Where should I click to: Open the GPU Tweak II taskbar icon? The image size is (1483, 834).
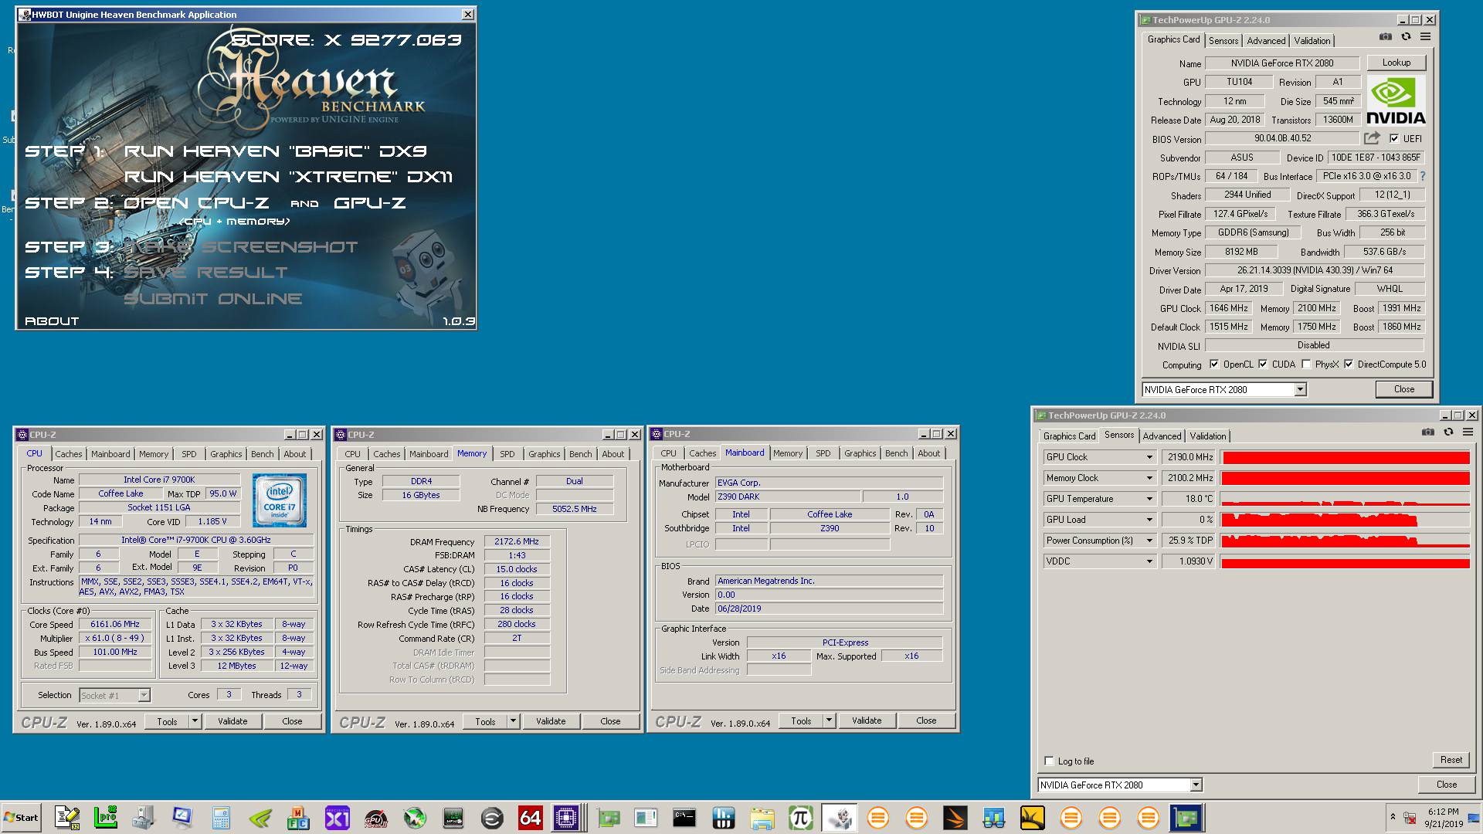coord(375,818)
